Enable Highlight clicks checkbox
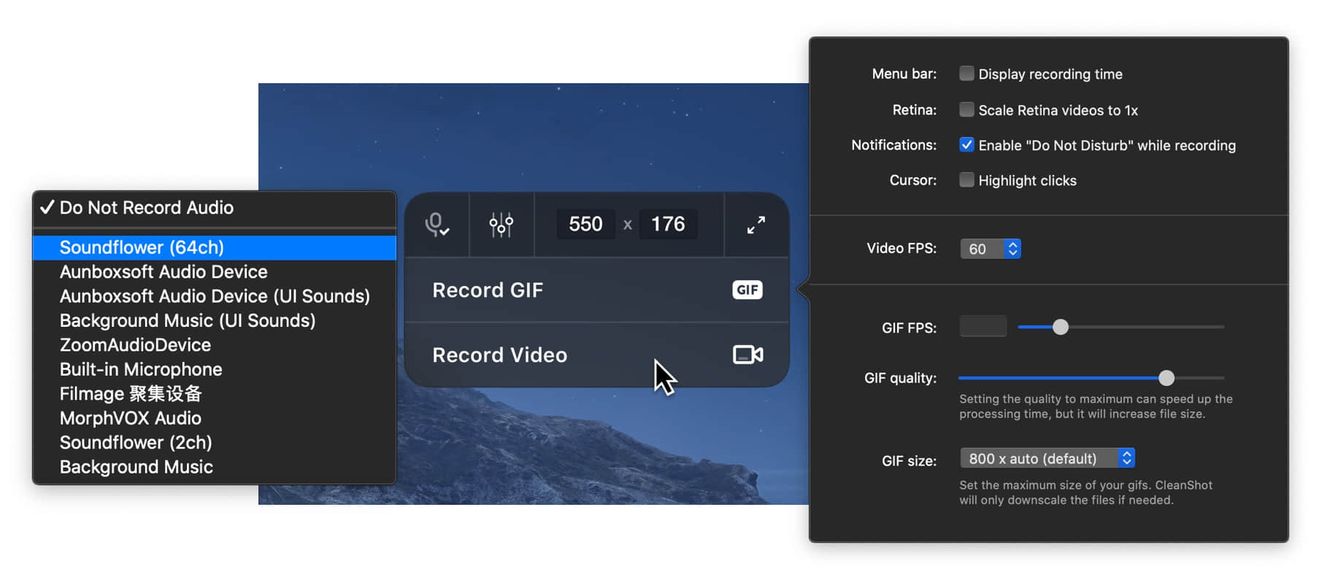 point(966,179)
